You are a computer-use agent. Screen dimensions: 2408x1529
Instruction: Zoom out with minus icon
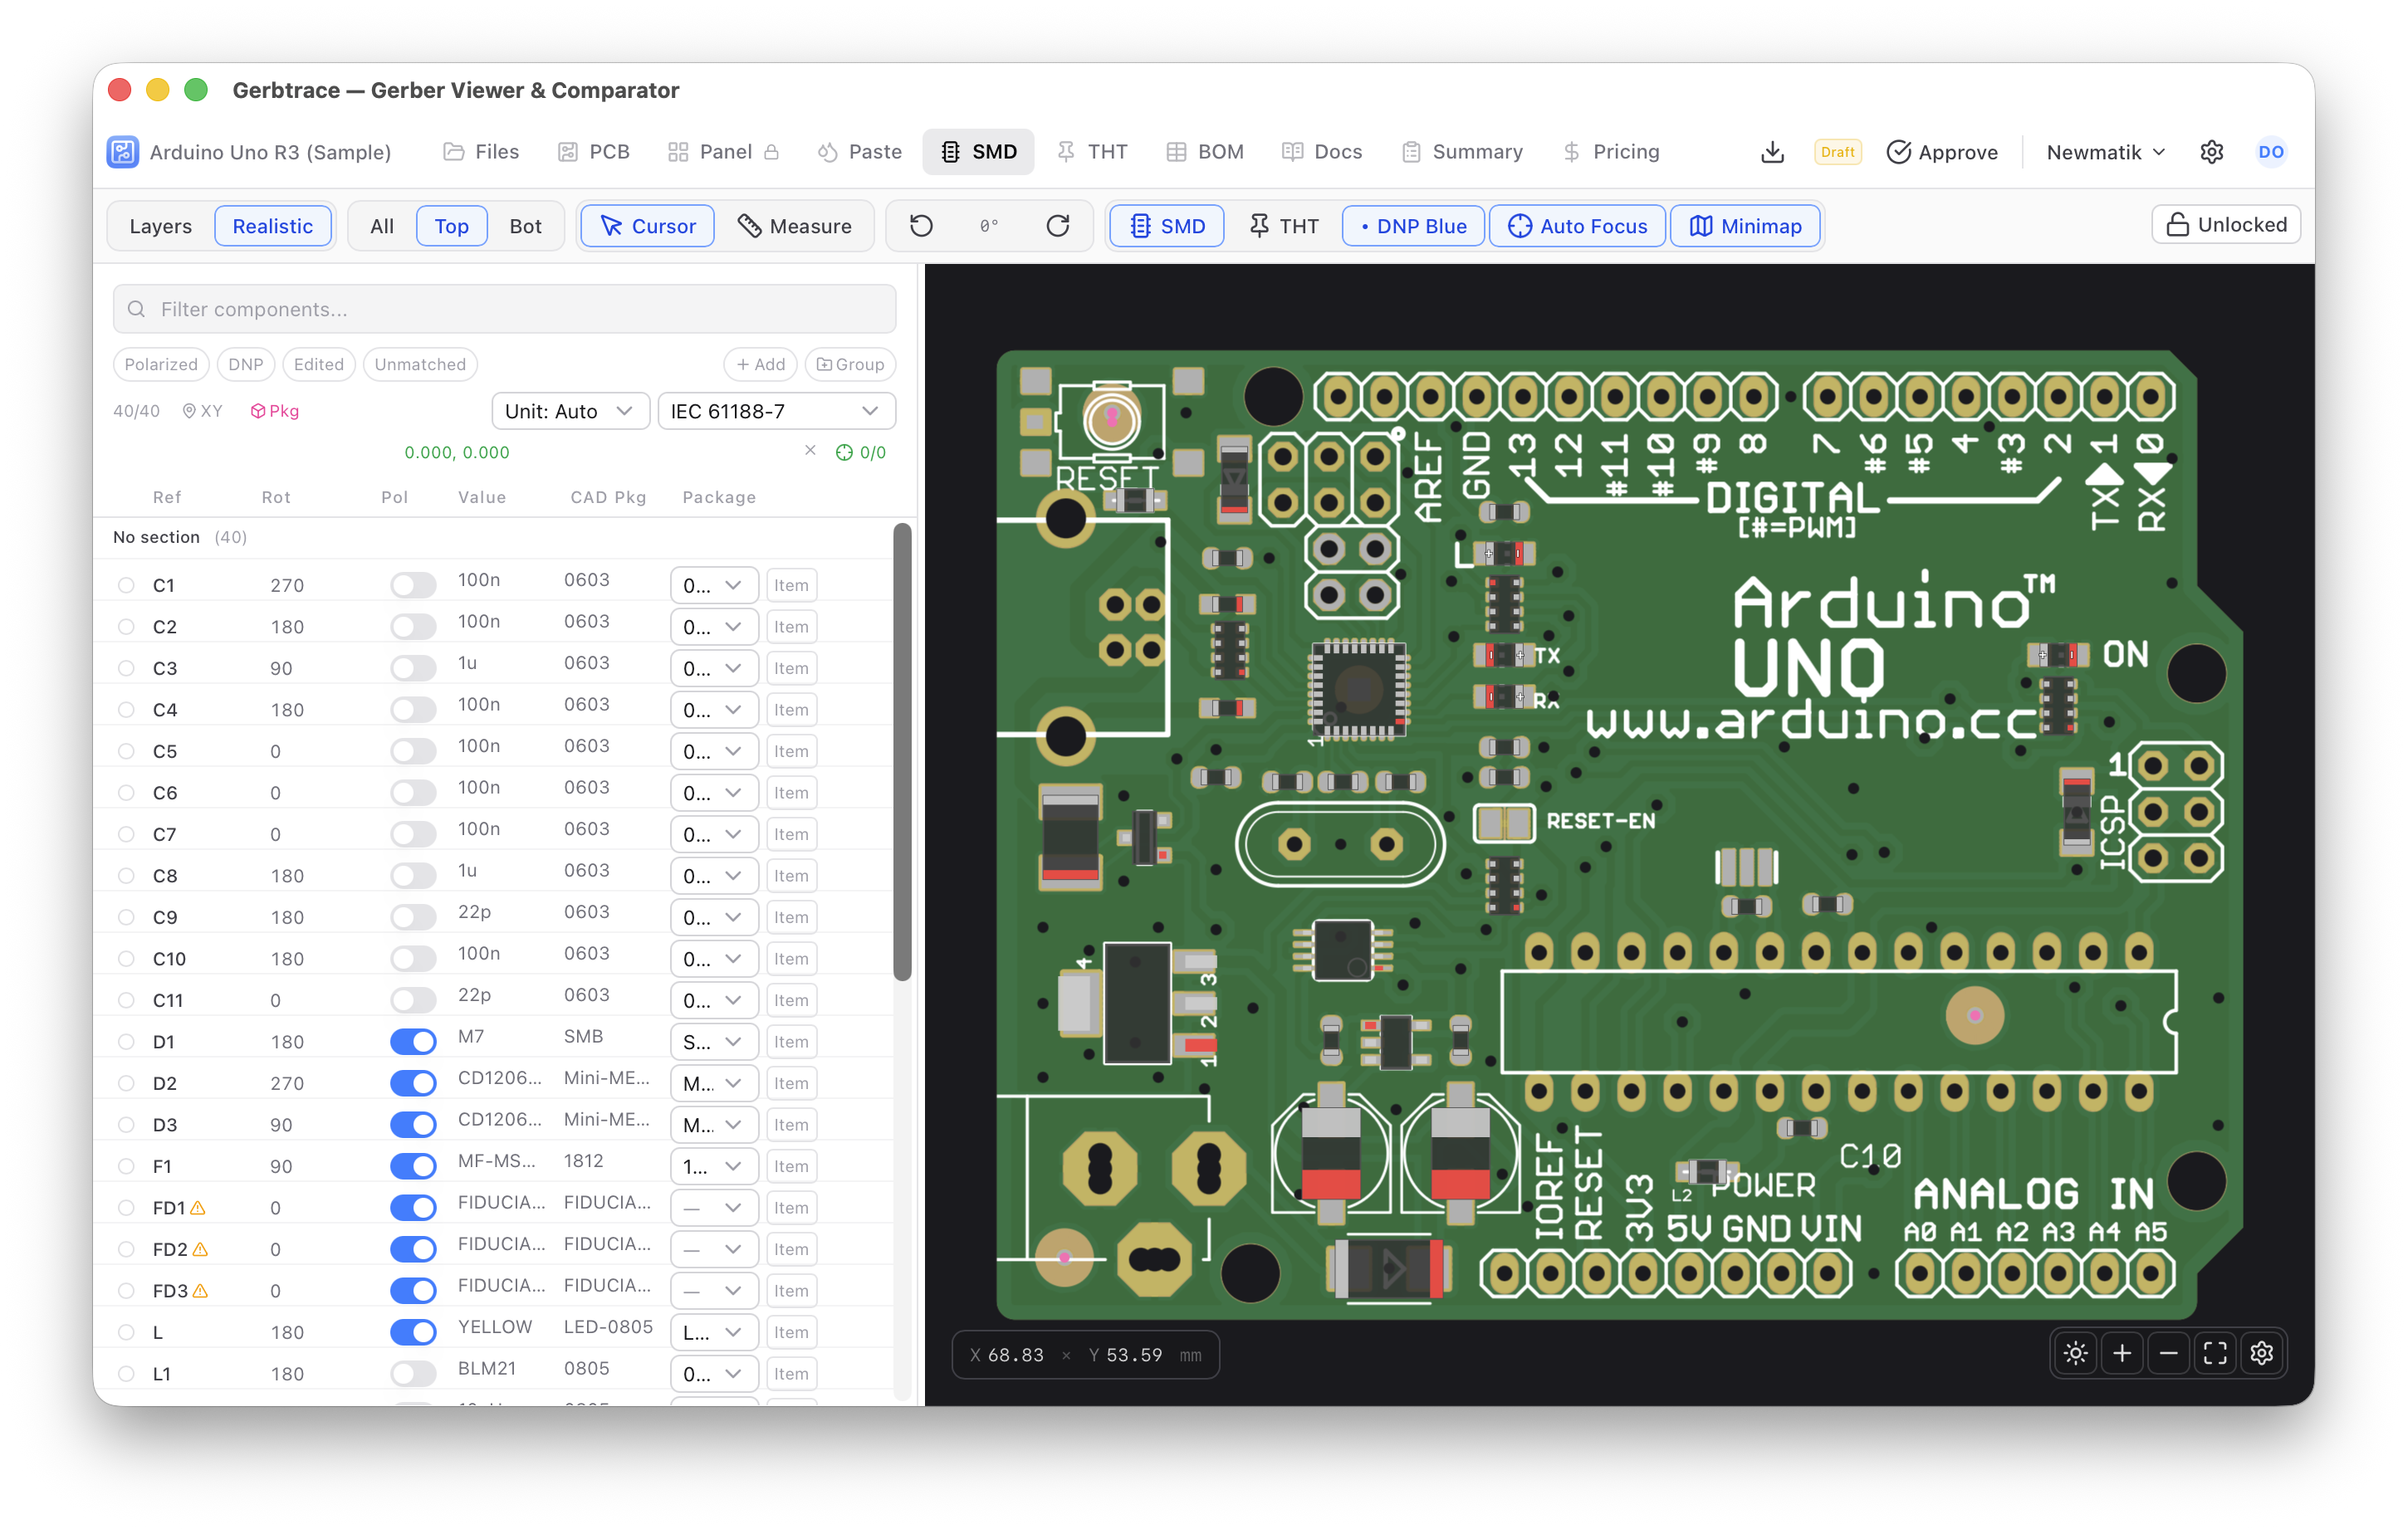[2168, 1354]
